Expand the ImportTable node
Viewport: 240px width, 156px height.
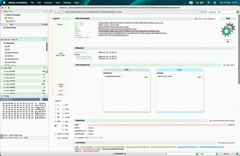tap(3, 62)
